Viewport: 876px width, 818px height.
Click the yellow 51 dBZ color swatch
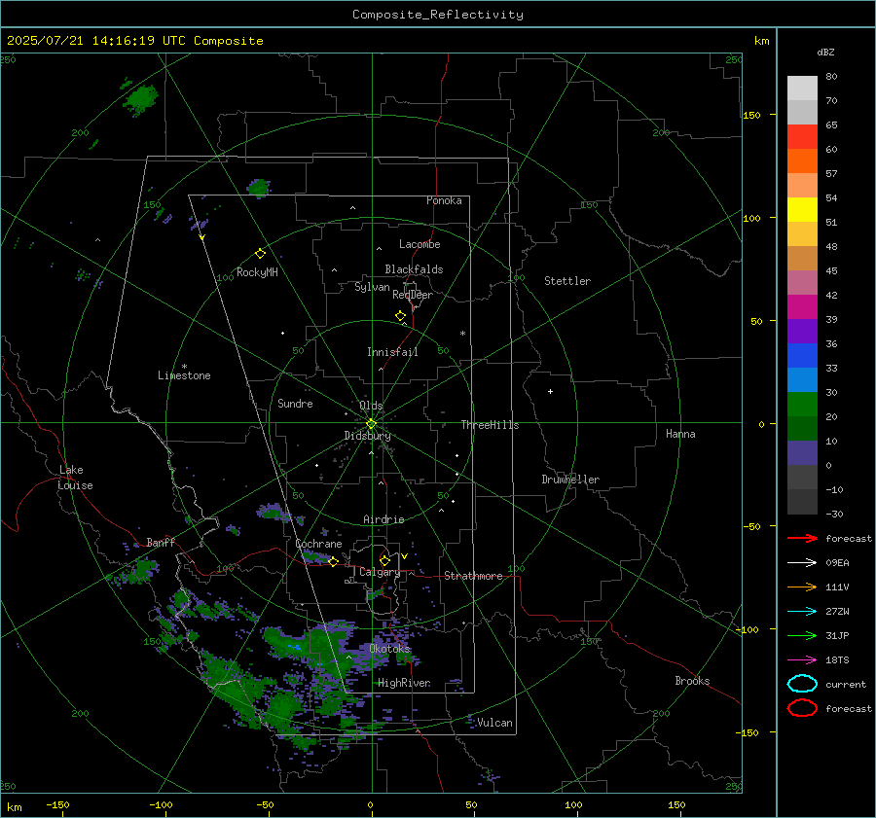tap(802, 209)
